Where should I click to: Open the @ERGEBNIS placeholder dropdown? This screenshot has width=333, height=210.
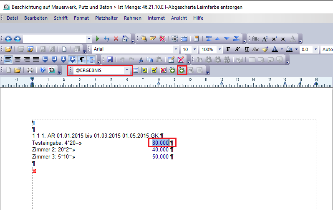point(127,70)
